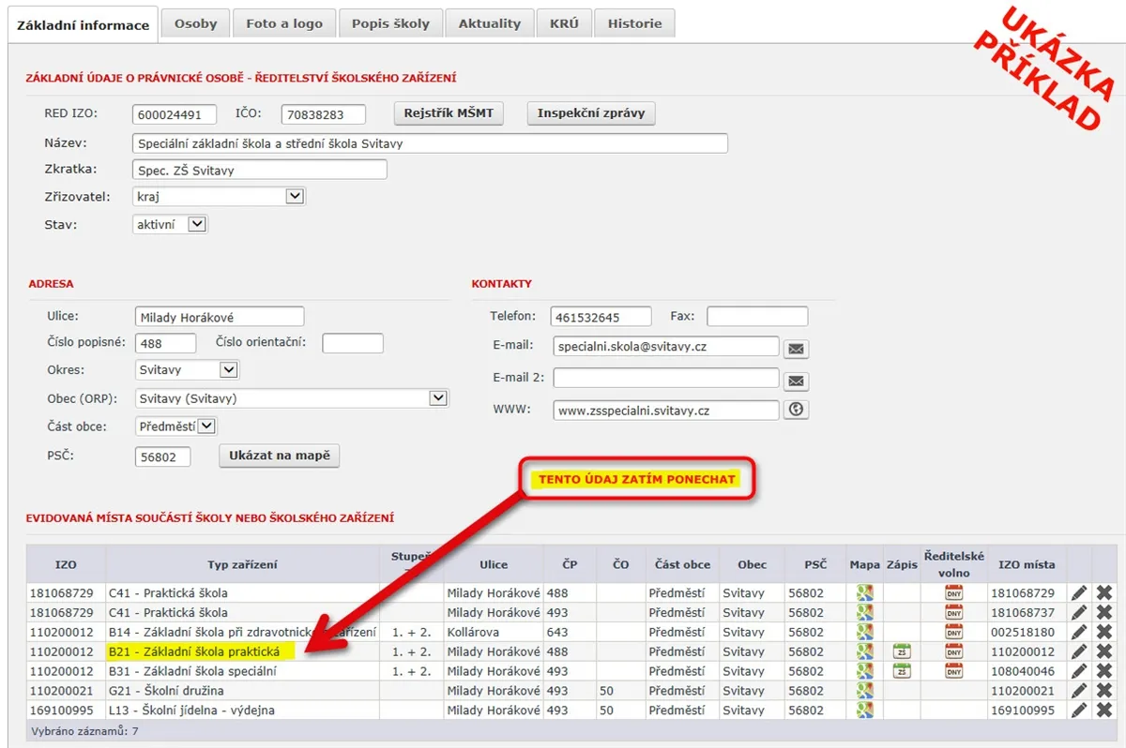This screenshot has height=748, width=1126.
Task: Open the Zřizovatel dropdown showing kraj
Action: pyautogui.click(x=220, y=197)
